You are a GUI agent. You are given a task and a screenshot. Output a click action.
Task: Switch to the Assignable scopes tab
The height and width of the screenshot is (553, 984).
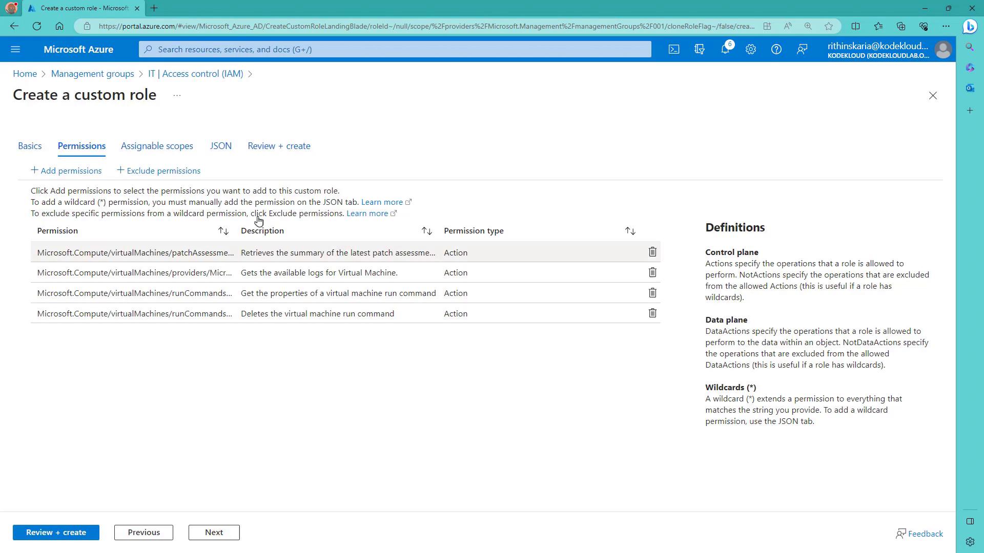click(157, 146)
